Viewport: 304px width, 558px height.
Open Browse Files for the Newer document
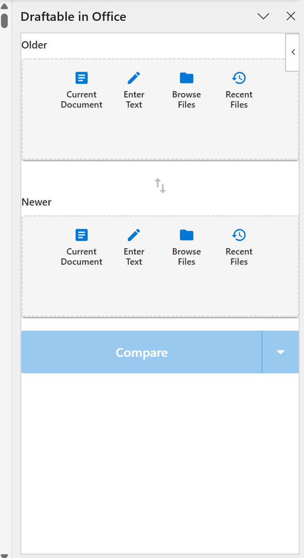186,246
